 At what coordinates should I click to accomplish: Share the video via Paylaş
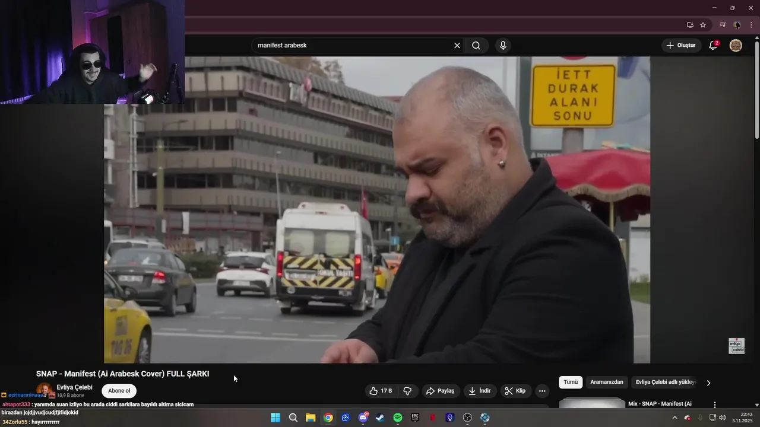441,391
